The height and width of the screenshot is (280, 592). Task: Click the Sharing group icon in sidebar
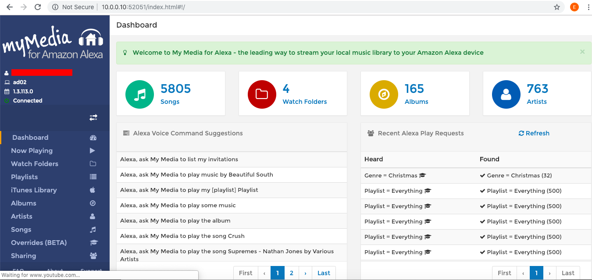[93, 256]
